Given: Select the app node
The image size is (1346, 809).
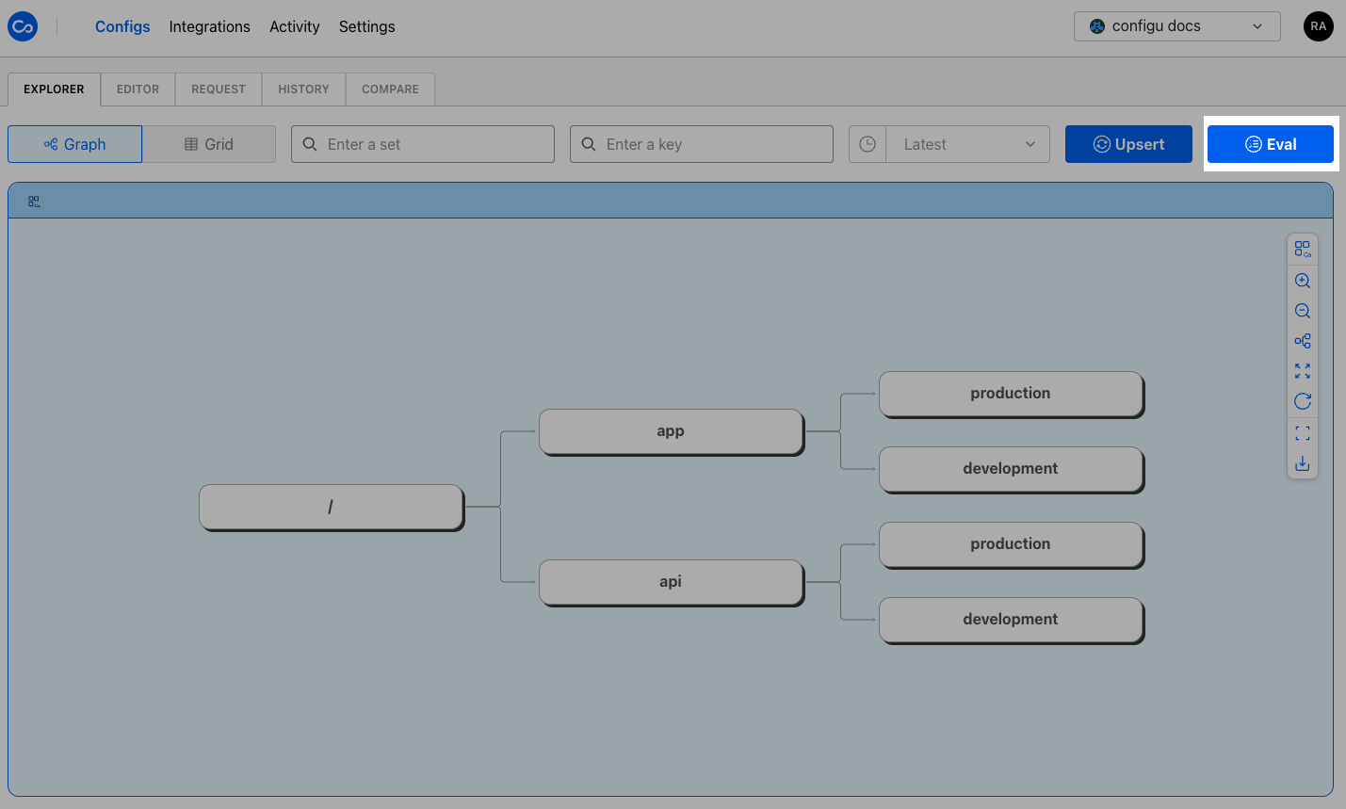Looking at the screenshot, I should (672, 432).
